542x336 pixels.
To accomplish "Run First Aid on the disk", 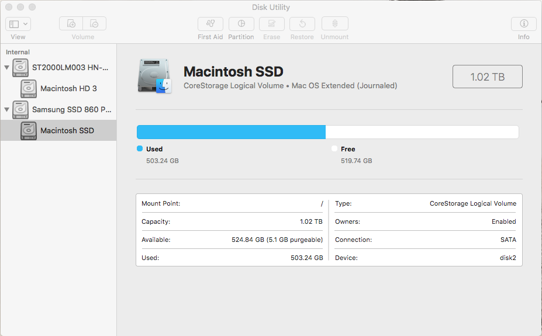I will tap(210, 24).
